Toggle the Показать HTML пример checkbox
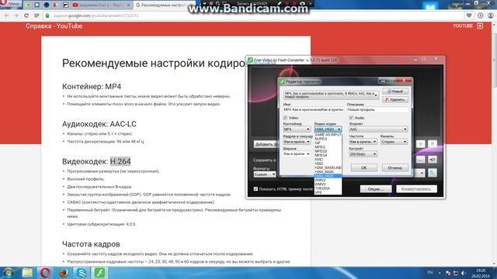497x279 pixels. pyautogui.click(x=255, y=189)
